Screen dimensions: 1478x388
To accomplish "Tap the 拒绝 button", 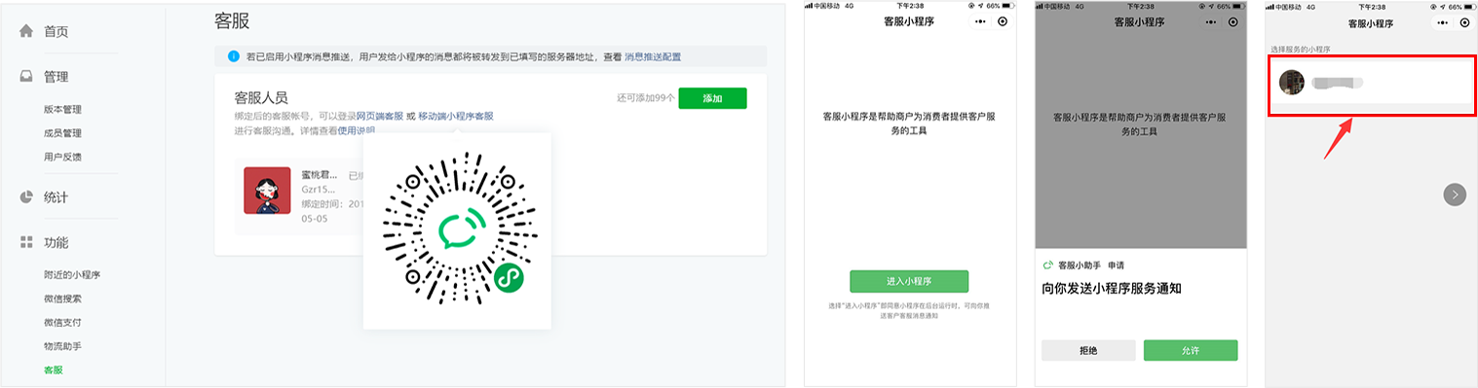I will [1088, 350].
